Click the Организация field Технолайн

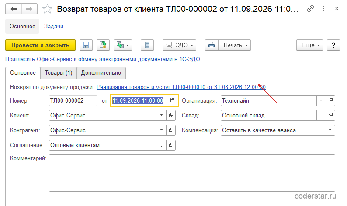[x=269, y=100]
